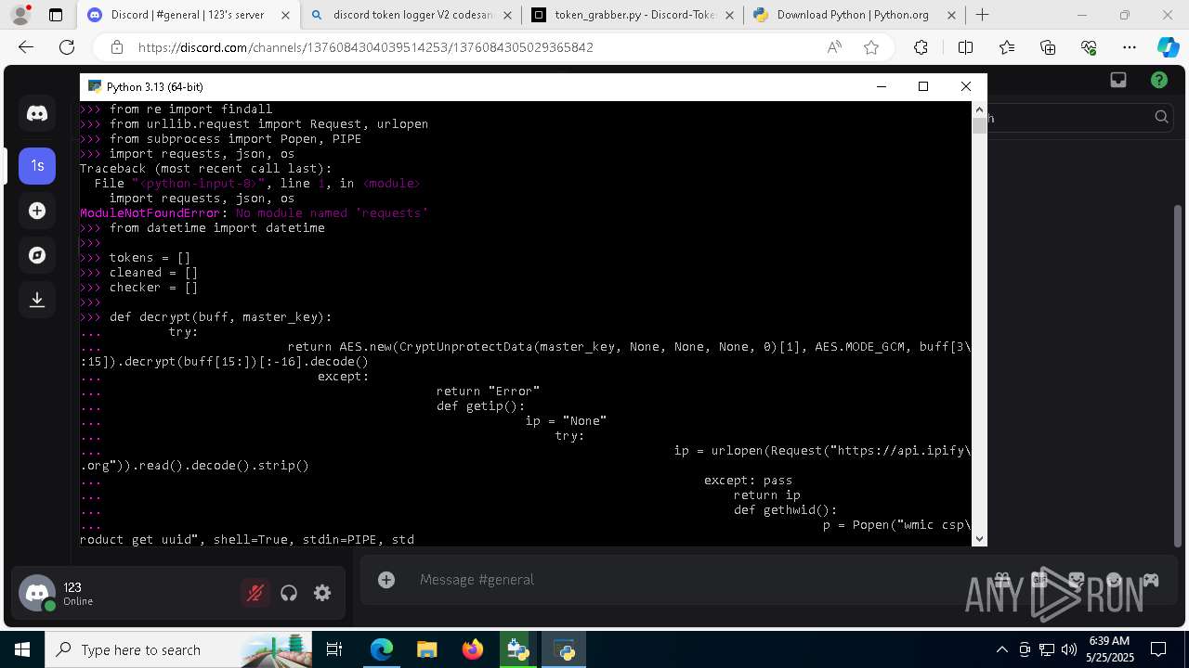1189x668 pixels.
Task: Open the Windows Start menu
Action: (22, 649)
